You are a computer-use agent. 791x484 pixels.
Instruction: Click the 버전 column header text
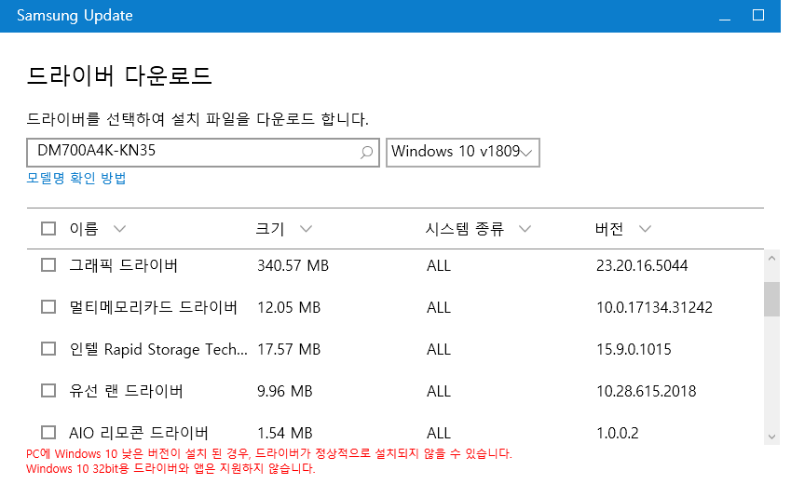609,229
